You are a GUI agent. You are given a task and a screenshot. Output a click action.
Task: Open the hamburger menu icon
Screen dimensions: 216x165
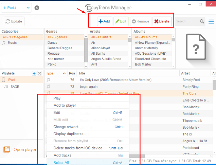tap(211, 22)
